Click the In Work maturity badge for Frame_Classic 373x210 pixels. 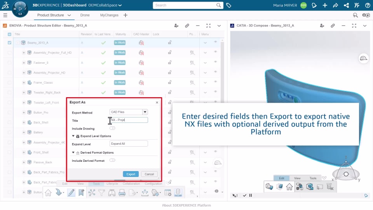(120, 82)
